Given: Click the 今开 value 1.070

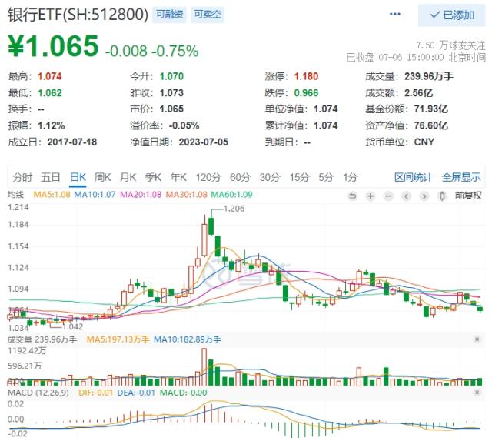Looking at the screenshot, I should pos(171,76).
